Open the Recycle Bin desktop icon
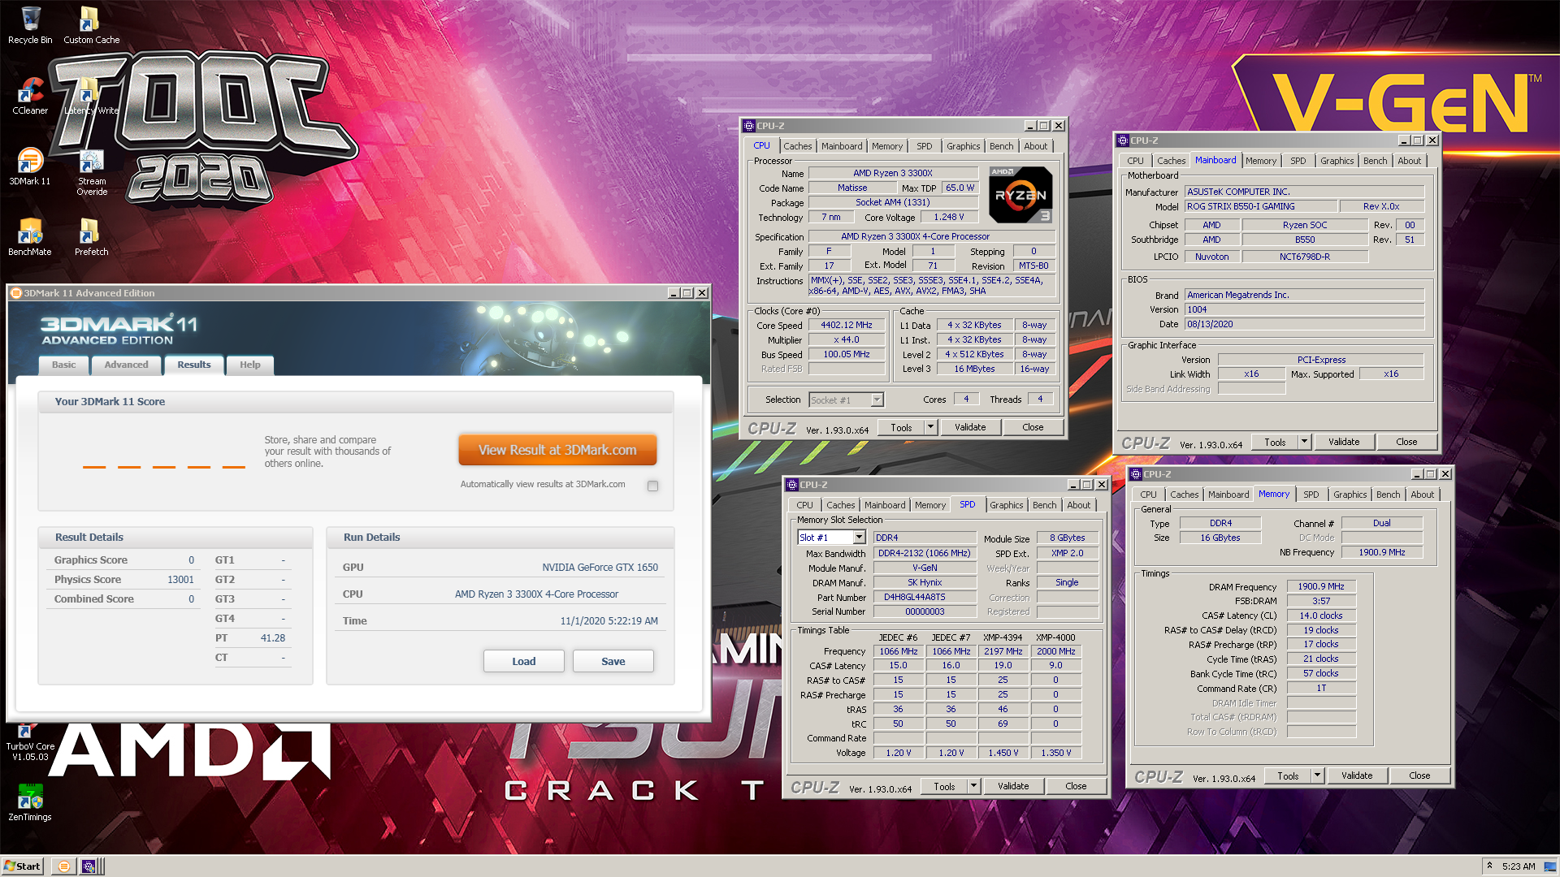This screenshot has width=1560, height=877. tap(30, 24)
